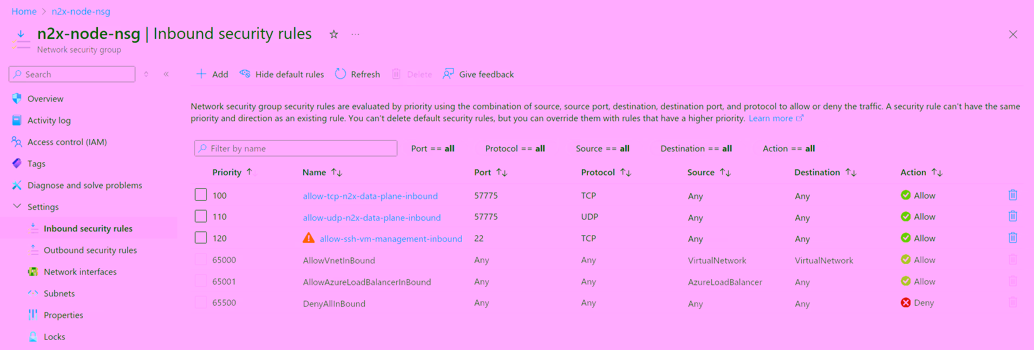Screen dimensions: 1034x350
Task: Sort rules by Destination column
Action: [x=826, y=172]
